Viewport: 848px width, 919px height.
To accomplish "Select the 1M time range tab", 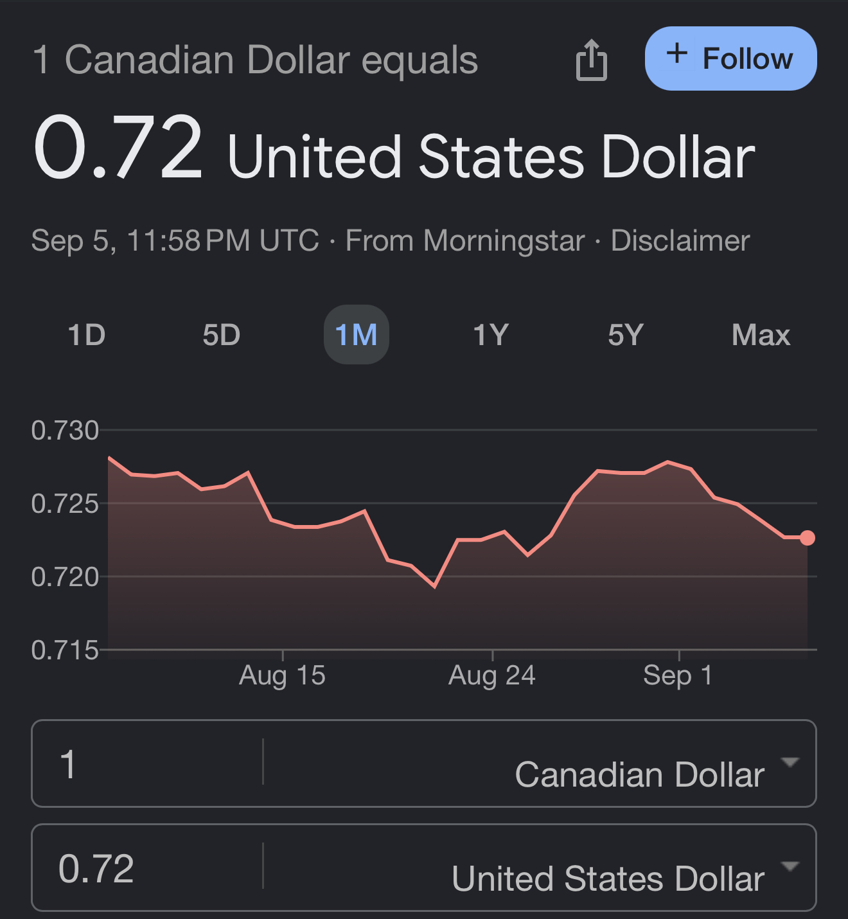I will click(x=357, y=335).
